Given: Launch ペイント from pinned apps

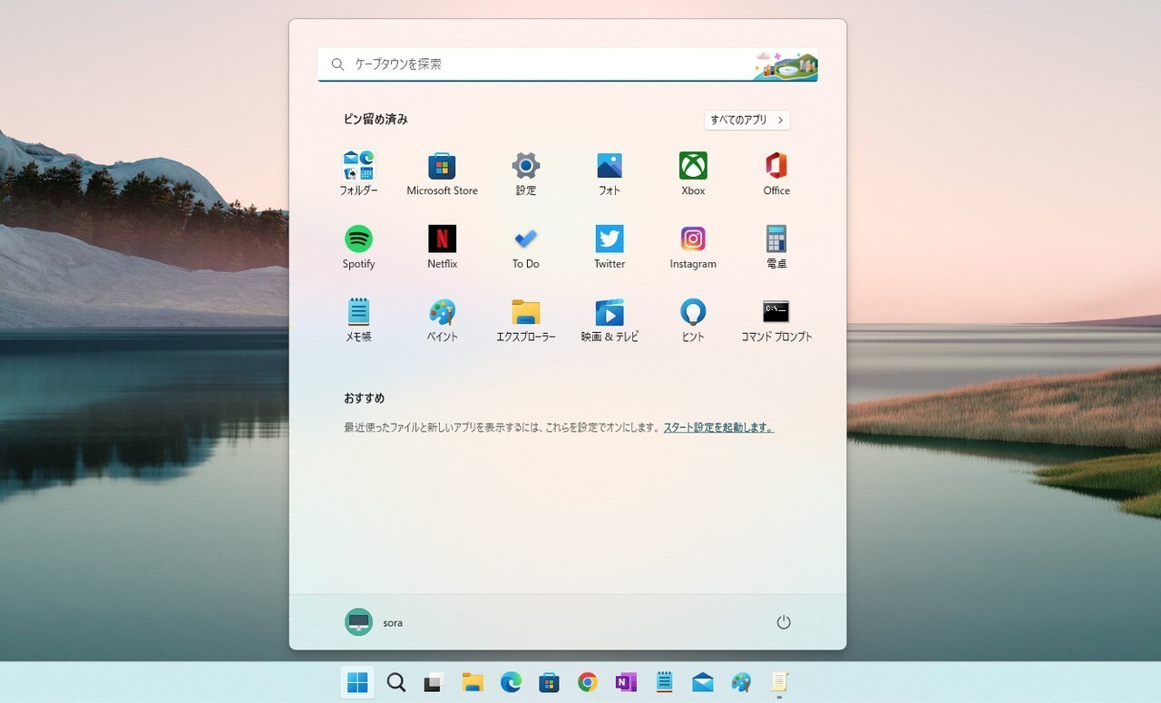Looking at the screenshot, I should pyautogui.click(x=442, y=319).
